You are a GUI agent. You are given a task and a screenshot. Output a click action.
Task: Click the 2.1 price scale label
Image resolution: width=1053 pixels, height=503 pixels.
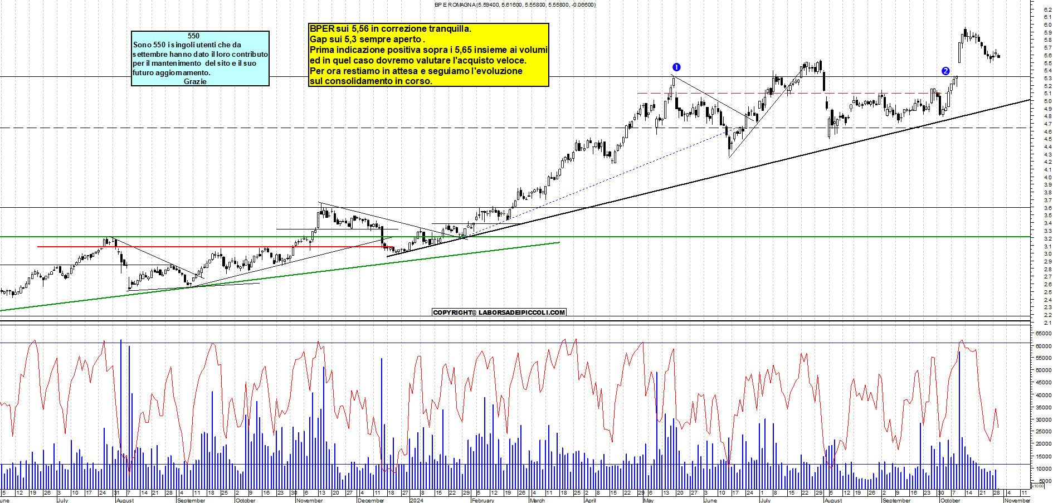pyautogui.click(x=1047, y=323)
